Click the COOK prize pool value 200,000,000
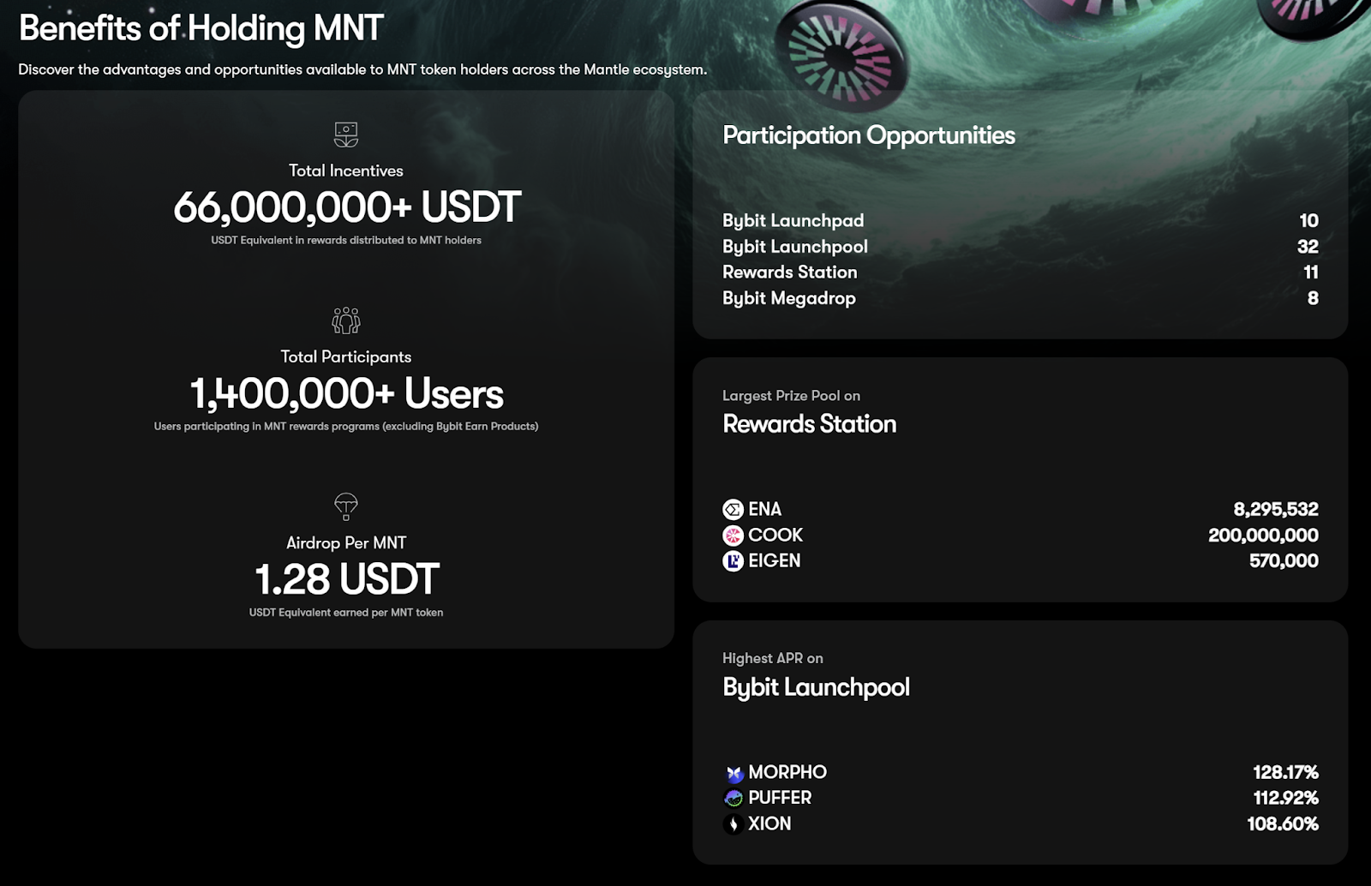Image resolution: width=1371 pixels, height=886 pixels. click(1263, 536)
